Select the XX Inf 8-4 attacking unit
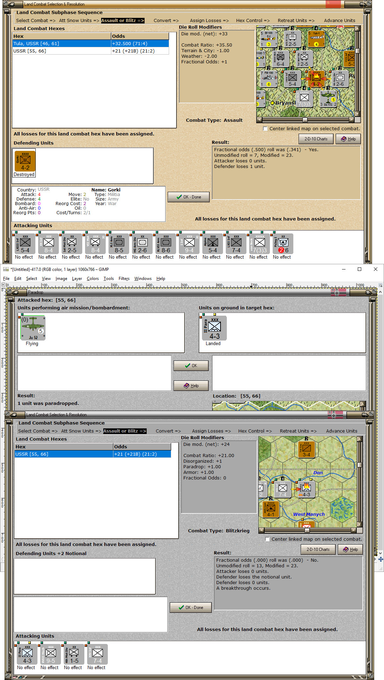 coord(49,244)
